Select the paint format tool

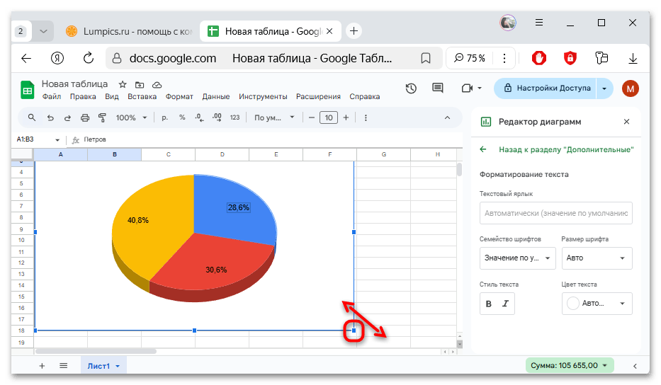pos(102,117)
